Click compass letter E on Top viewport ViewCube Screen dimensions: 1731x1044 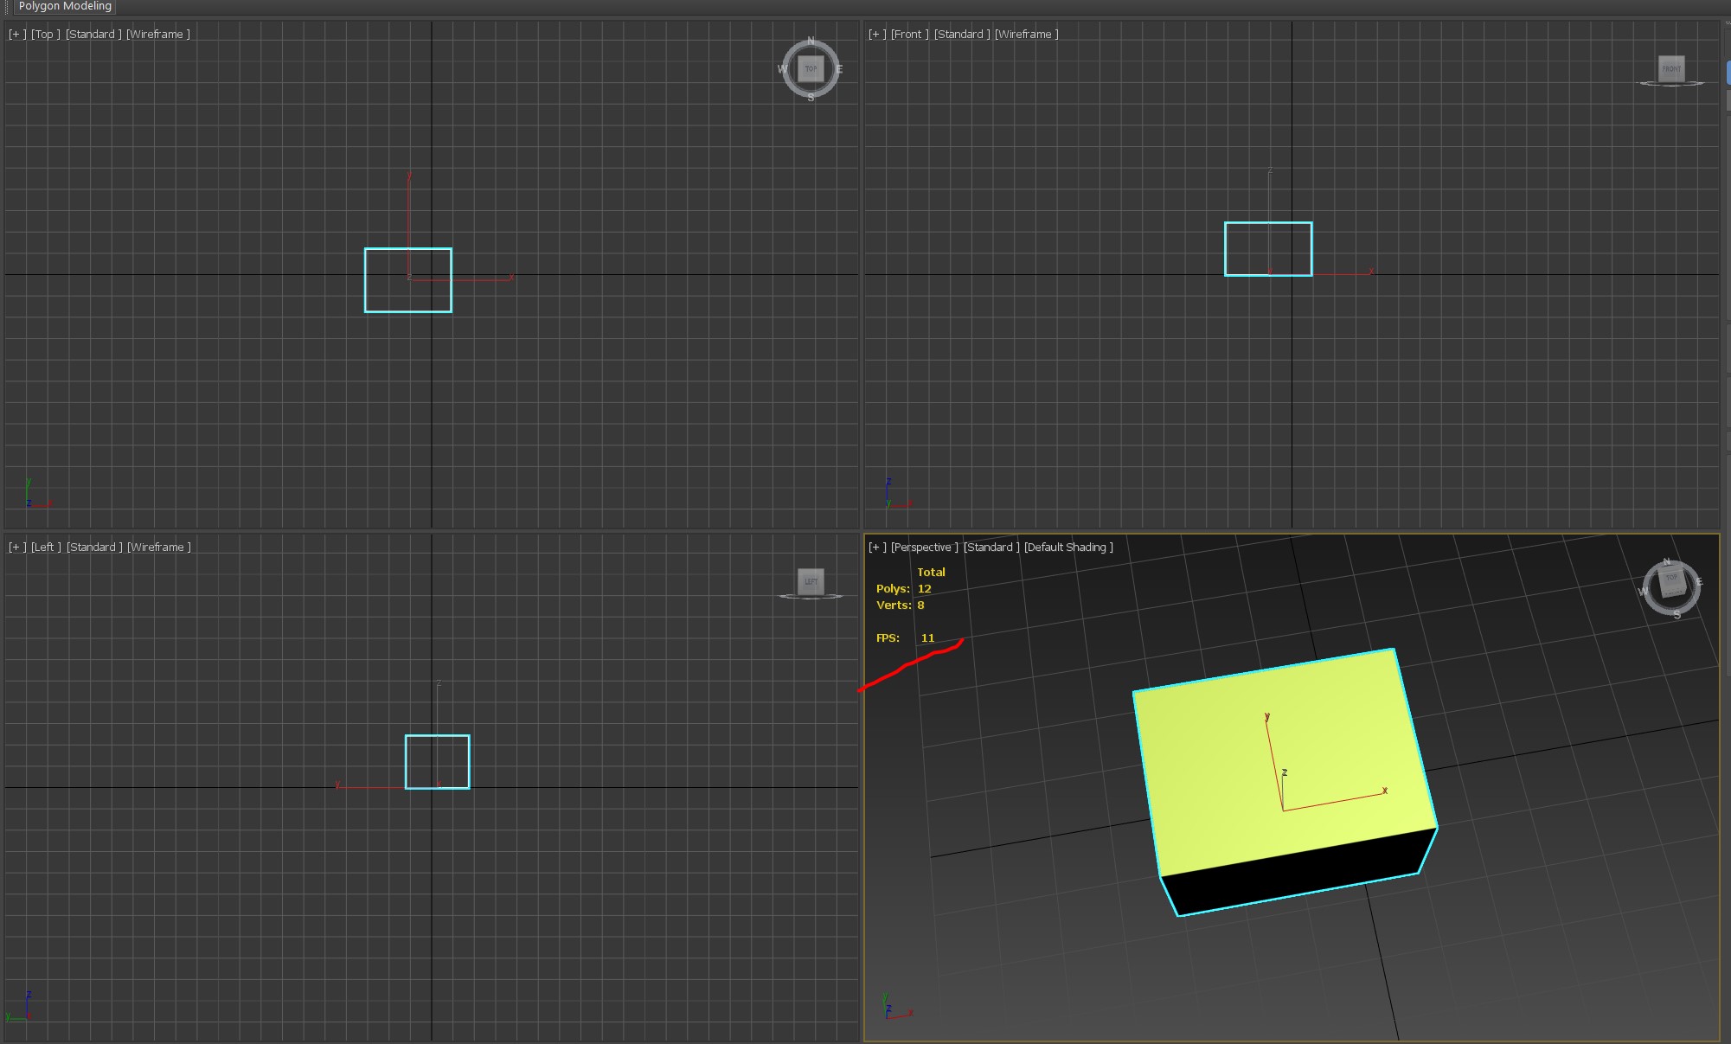point(839,69)
